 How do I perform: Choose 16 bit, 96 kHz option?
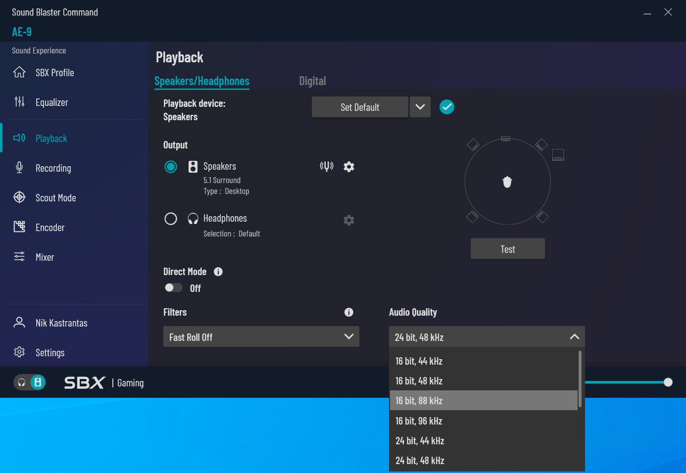pyautogui.click(x=484, y=421)
